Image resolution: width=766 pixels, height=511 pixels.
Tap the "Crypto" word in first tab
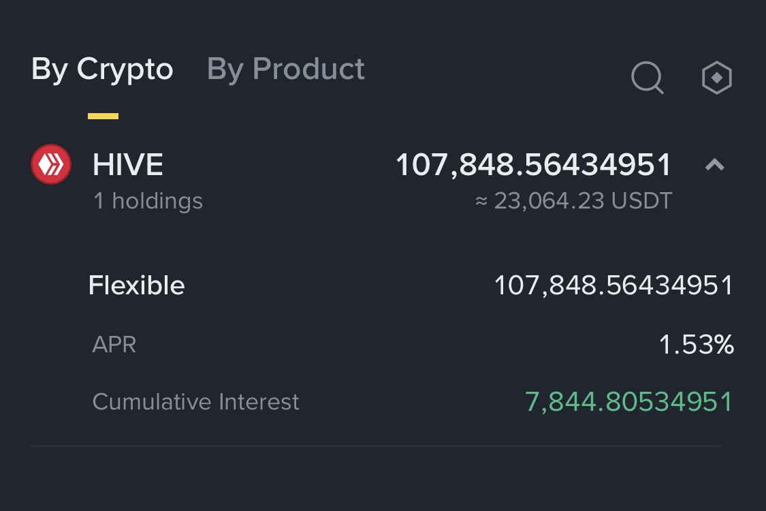point(125,69)
